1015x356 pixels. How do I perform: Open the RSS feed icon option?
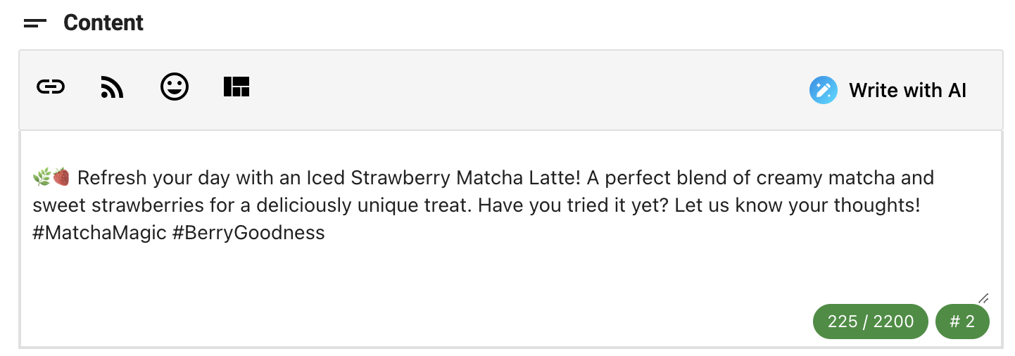112,88
